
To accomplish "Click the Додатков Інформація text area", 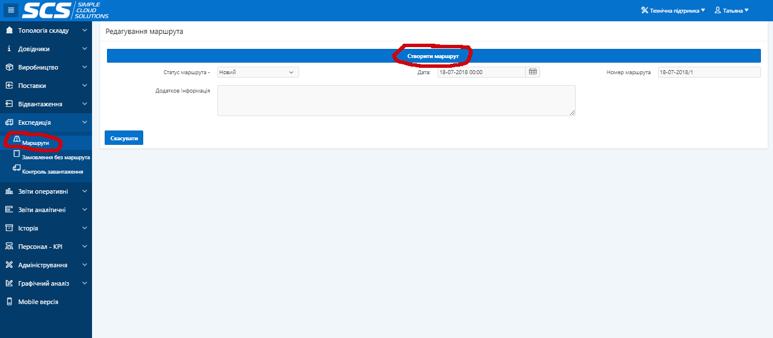I will [x=396, y=101].
